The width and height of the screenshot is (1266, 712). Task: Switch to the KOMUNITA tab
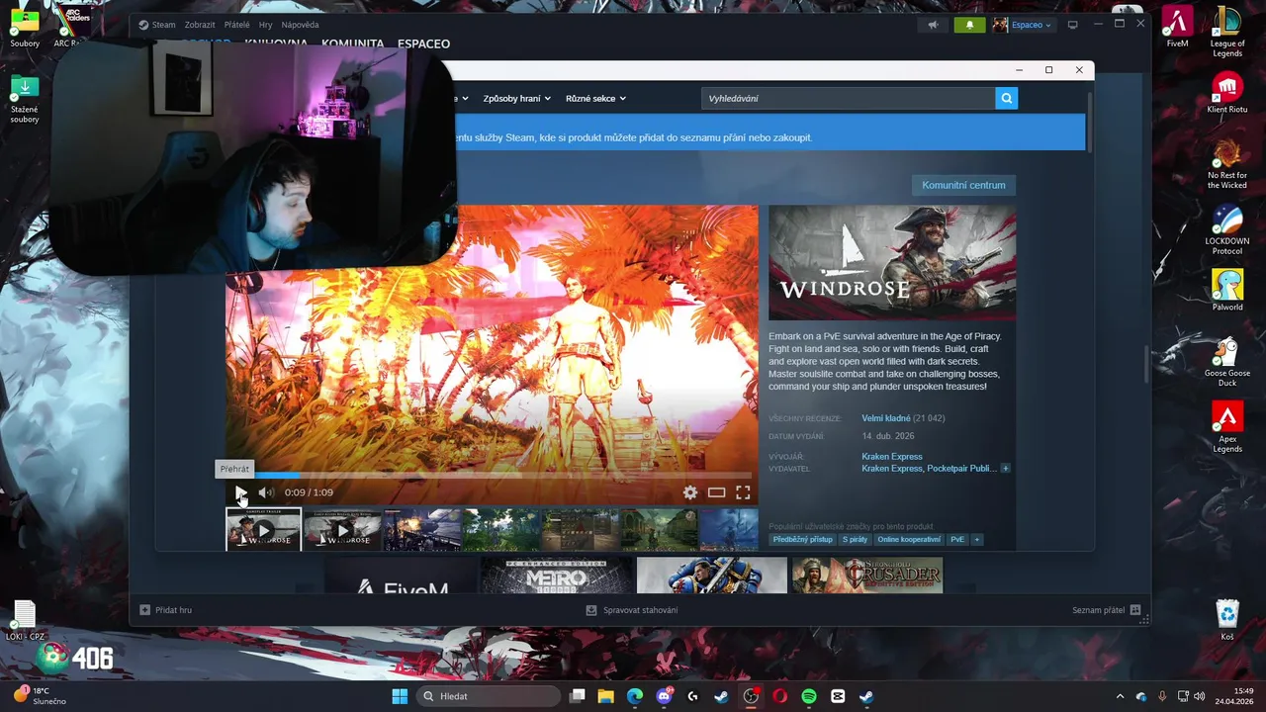pyautogui.click(x=352, y=44)
